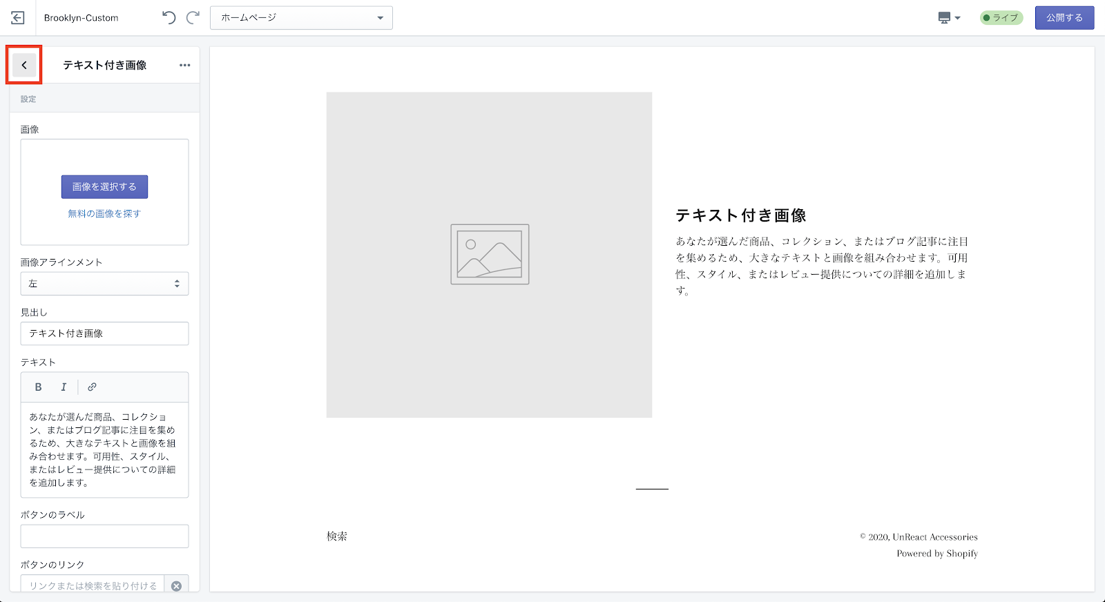Click the undo arrow icon
Viewport: 1105px width, 602px height.
pos(169,18)
